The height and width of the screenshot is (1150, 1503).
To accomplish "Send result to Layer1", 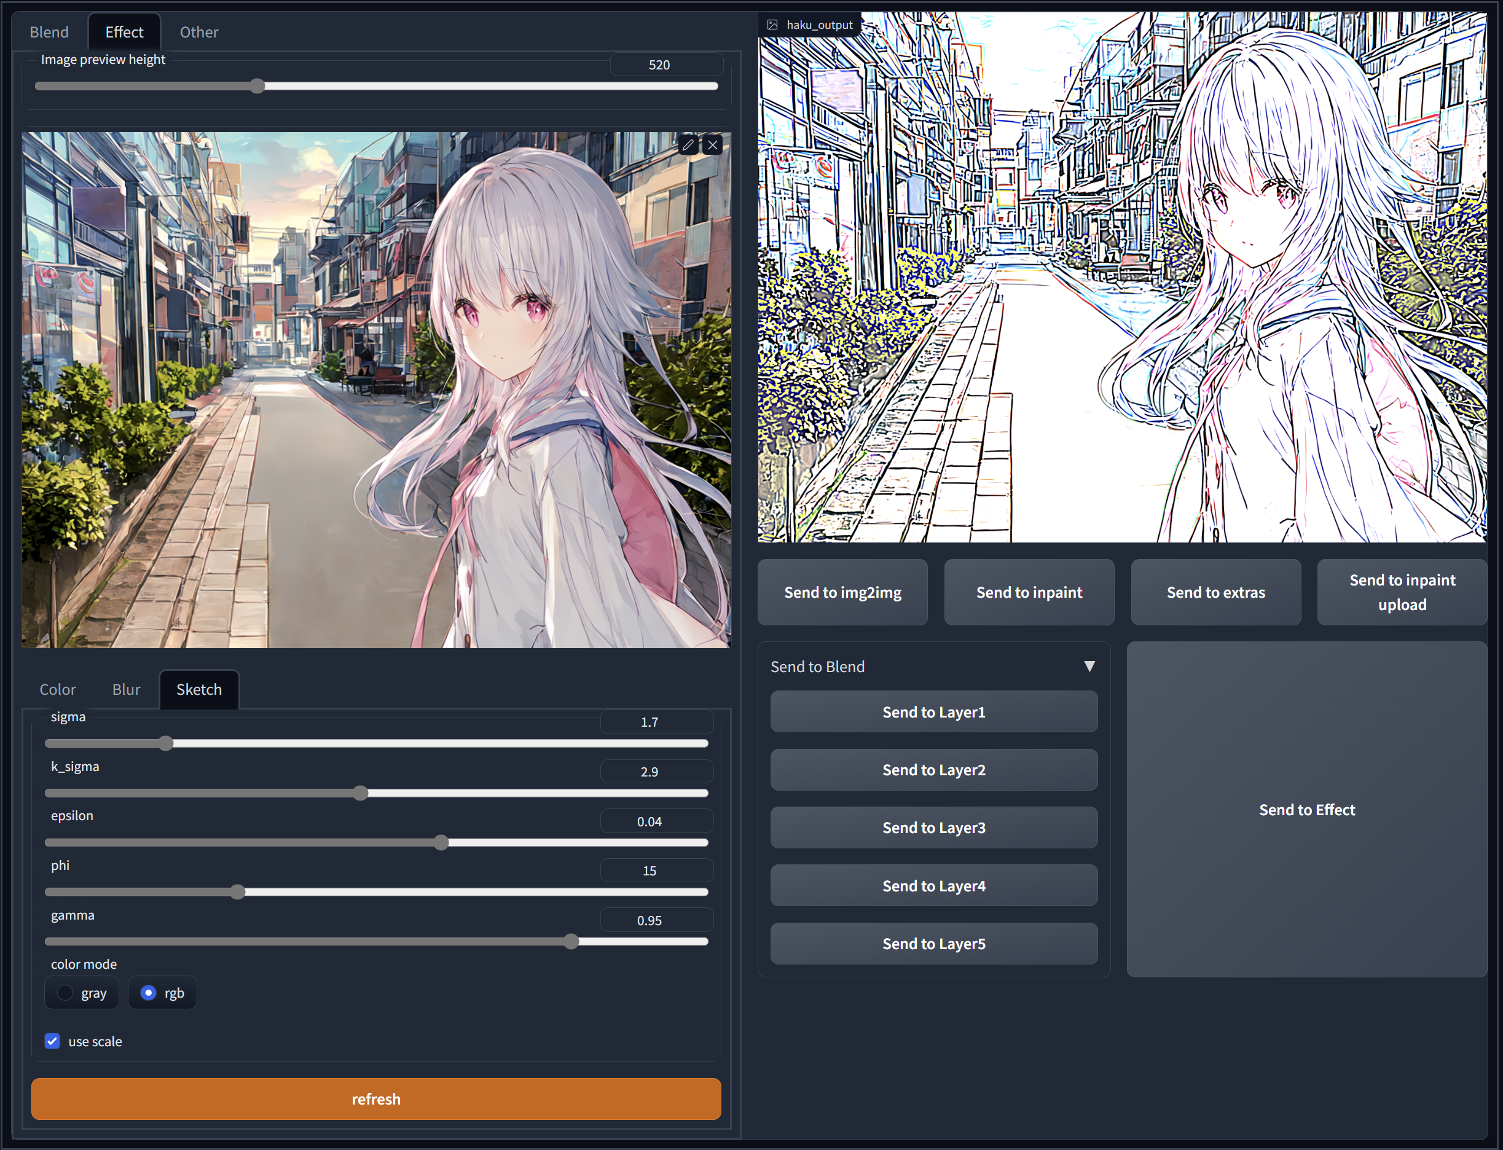I will [x=934, y=712].
